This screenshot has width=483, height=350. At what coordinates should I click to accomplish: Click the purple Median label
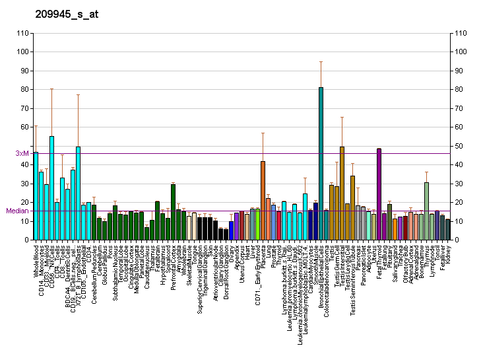pyautogui.click(x=18, y=211)
